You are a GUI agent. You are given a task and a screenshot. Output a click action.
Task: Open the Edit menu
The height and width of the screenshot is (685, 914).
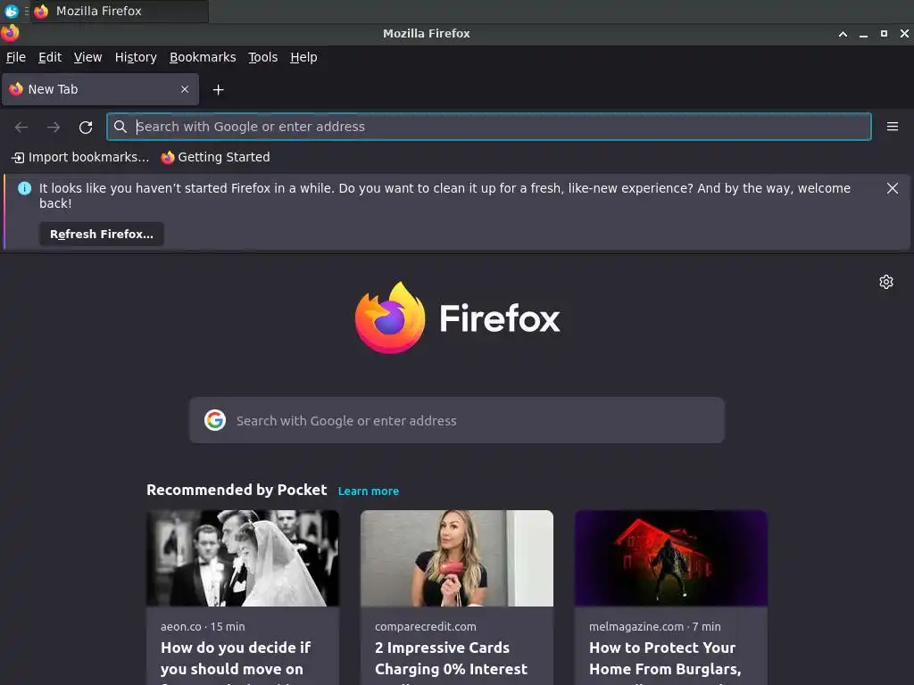point(50,57)
